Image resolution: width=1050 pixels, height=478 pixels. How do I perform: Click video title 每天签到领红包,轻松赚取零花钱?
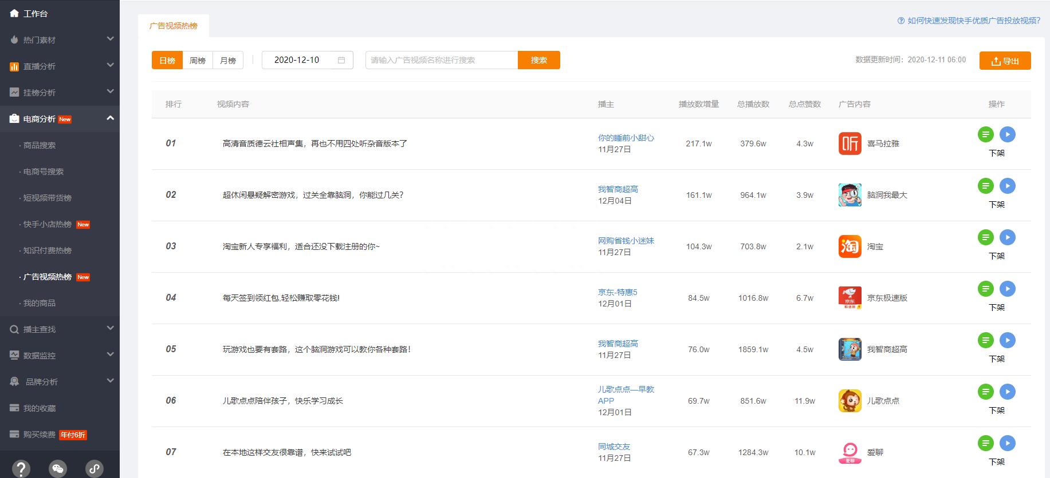[x=281, y=298]
